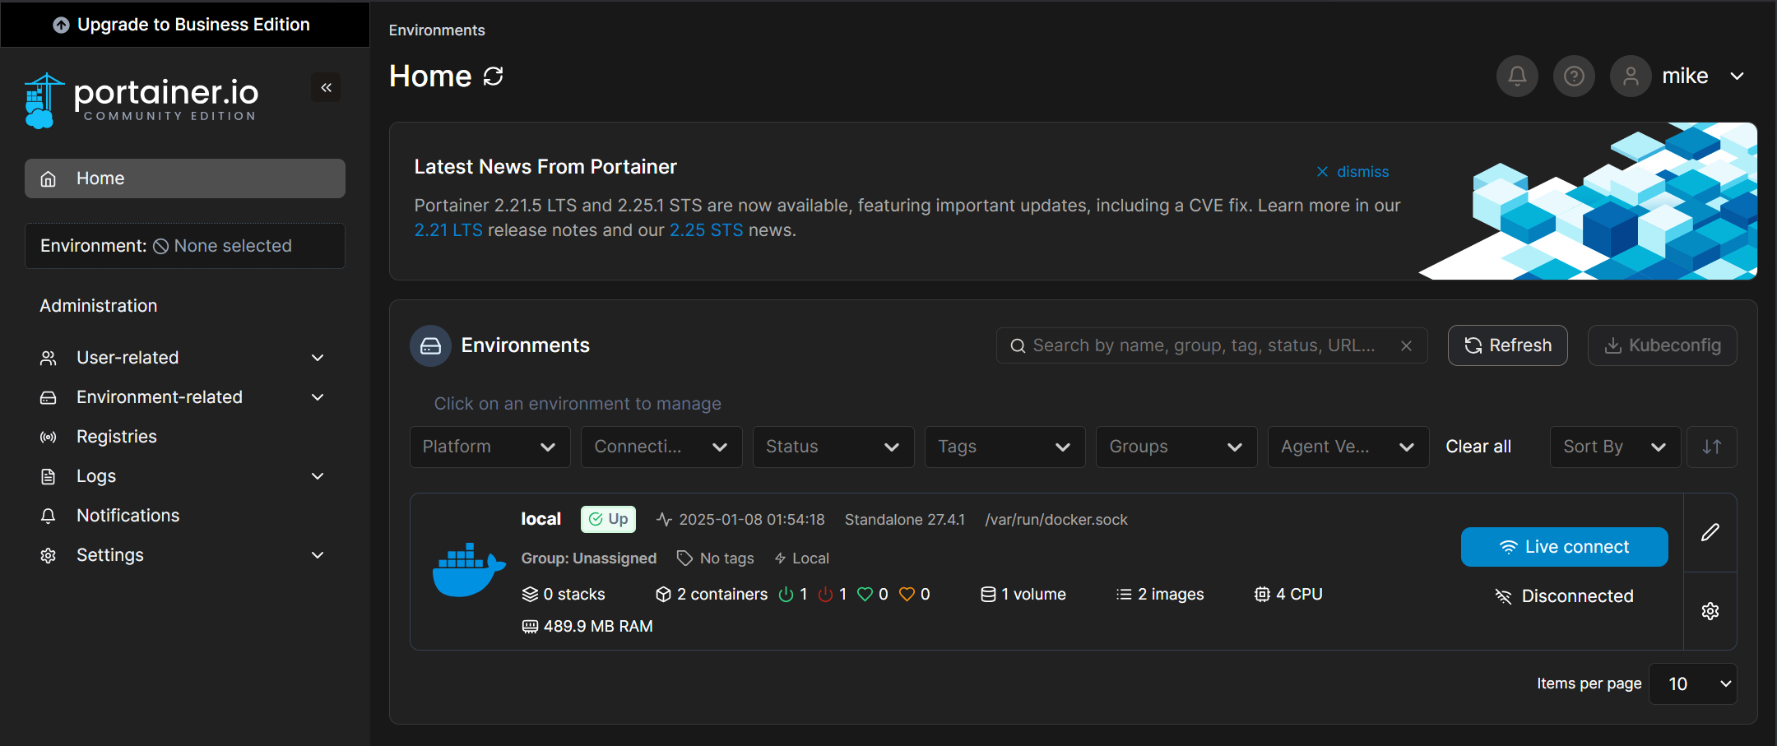Open the Status filter dropdown
The height and width of the screenshot is (746, 1777).
(x=833, y=447)
